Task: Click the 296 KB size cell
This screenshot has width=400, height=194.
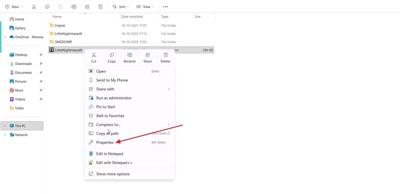Action: [x=208, y=50]
